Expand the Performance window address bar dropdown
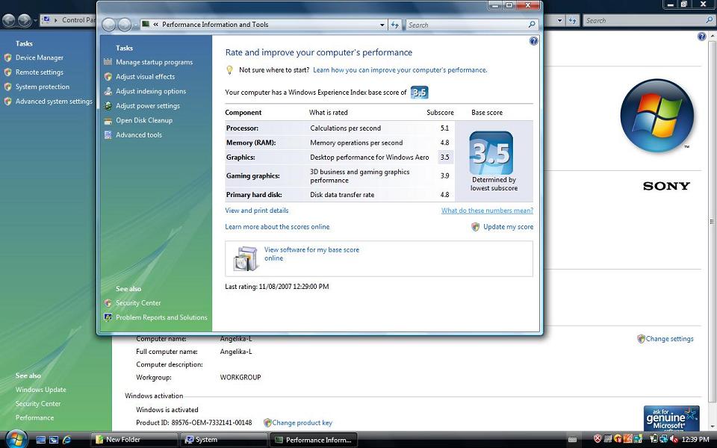Viewport: 717px width, 448px height. (382, 25)
